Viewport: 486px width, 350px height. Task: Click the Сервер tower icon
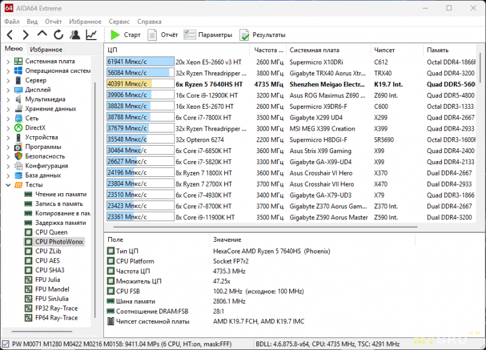point(19,80)
